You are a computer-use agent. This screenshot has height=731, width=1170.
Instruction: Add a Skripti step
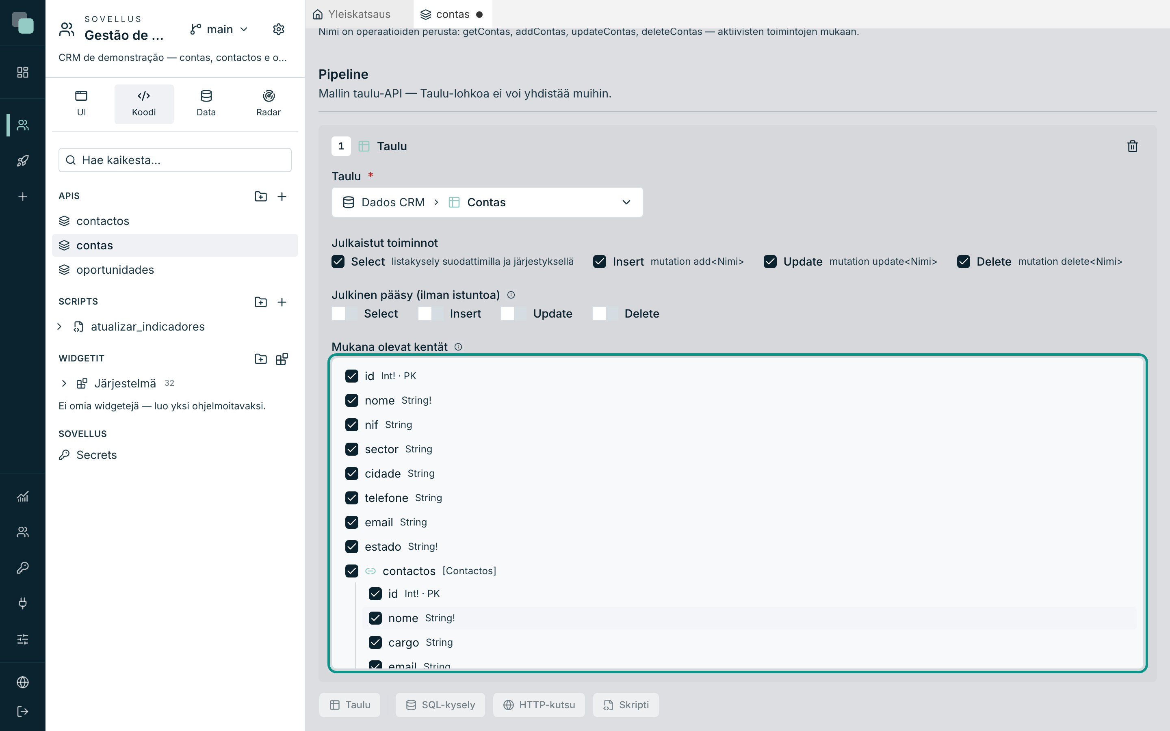626,705
